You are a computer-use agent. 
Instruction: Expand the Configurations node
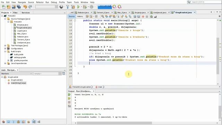(x=5, y=49)
